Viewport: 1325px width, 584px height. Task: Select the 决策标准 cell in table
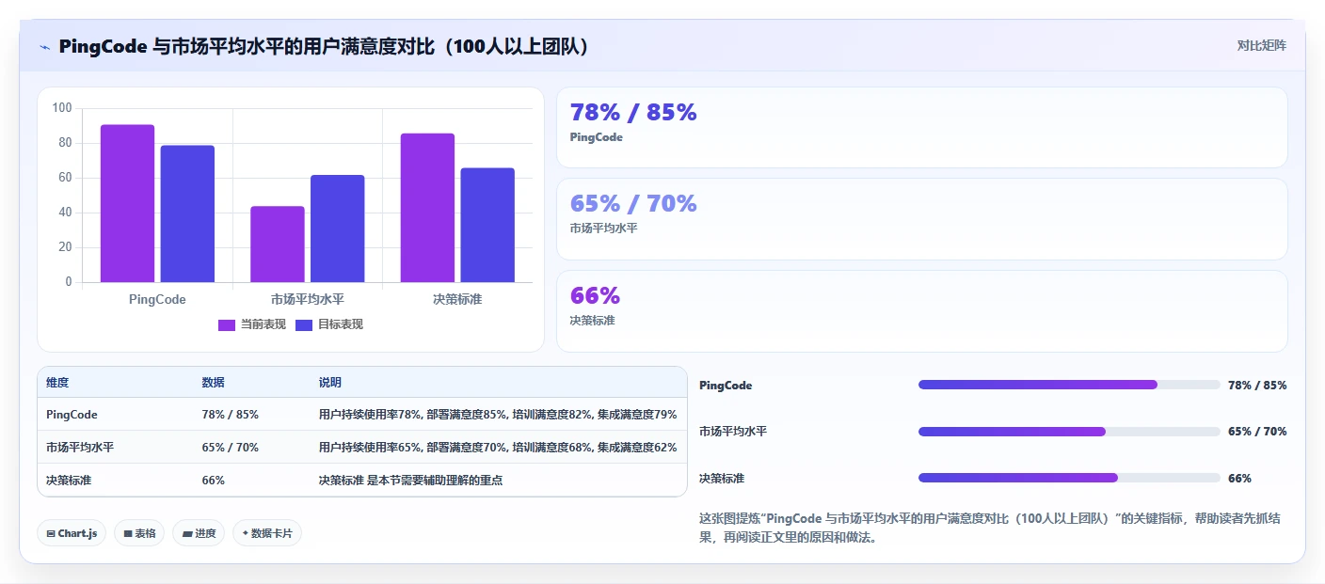pyautogui.click(x=69, y=481)
